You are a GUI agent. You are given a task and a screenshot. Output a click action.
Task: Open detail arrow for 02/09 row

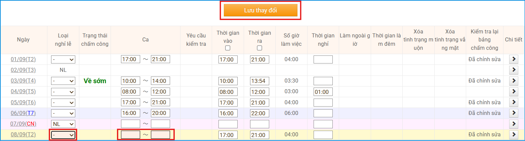point(514,70)
